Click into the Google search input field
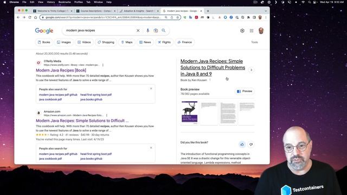This screenshot has width=347, height=195. tap(100, 30)
